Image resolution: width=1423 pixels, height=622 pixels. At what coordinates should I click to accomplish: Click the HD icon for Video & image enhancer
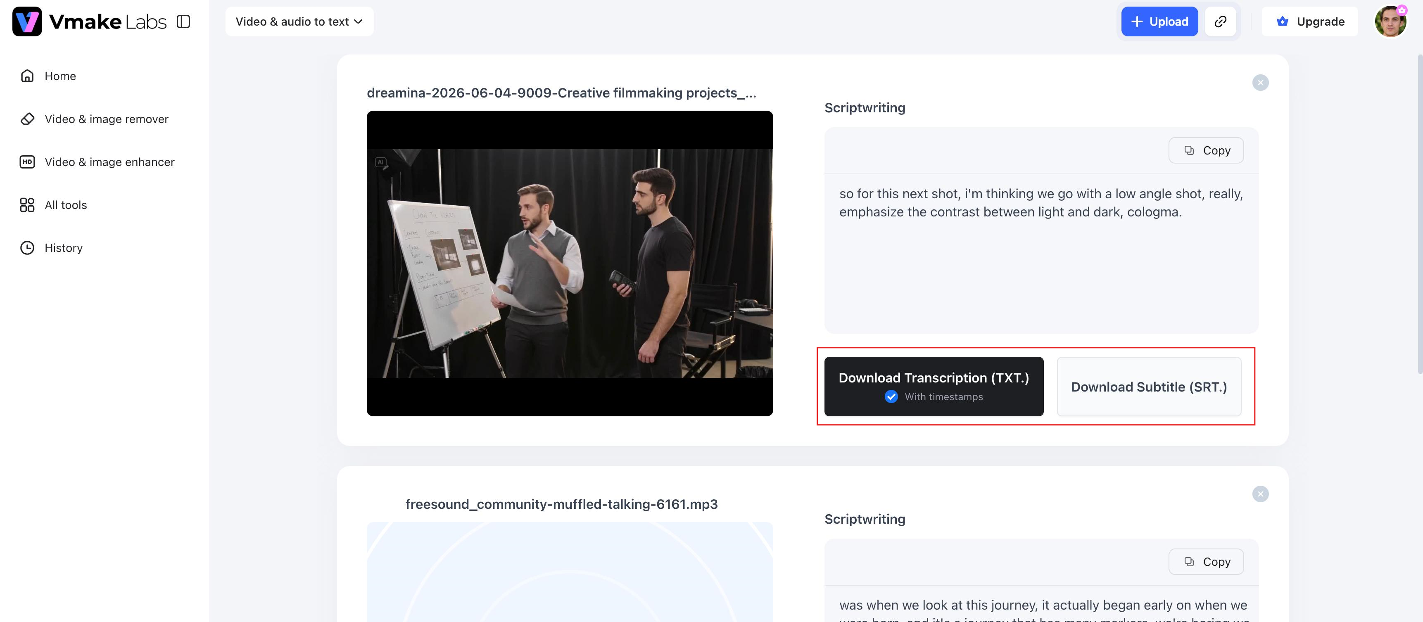coord(27,162)
